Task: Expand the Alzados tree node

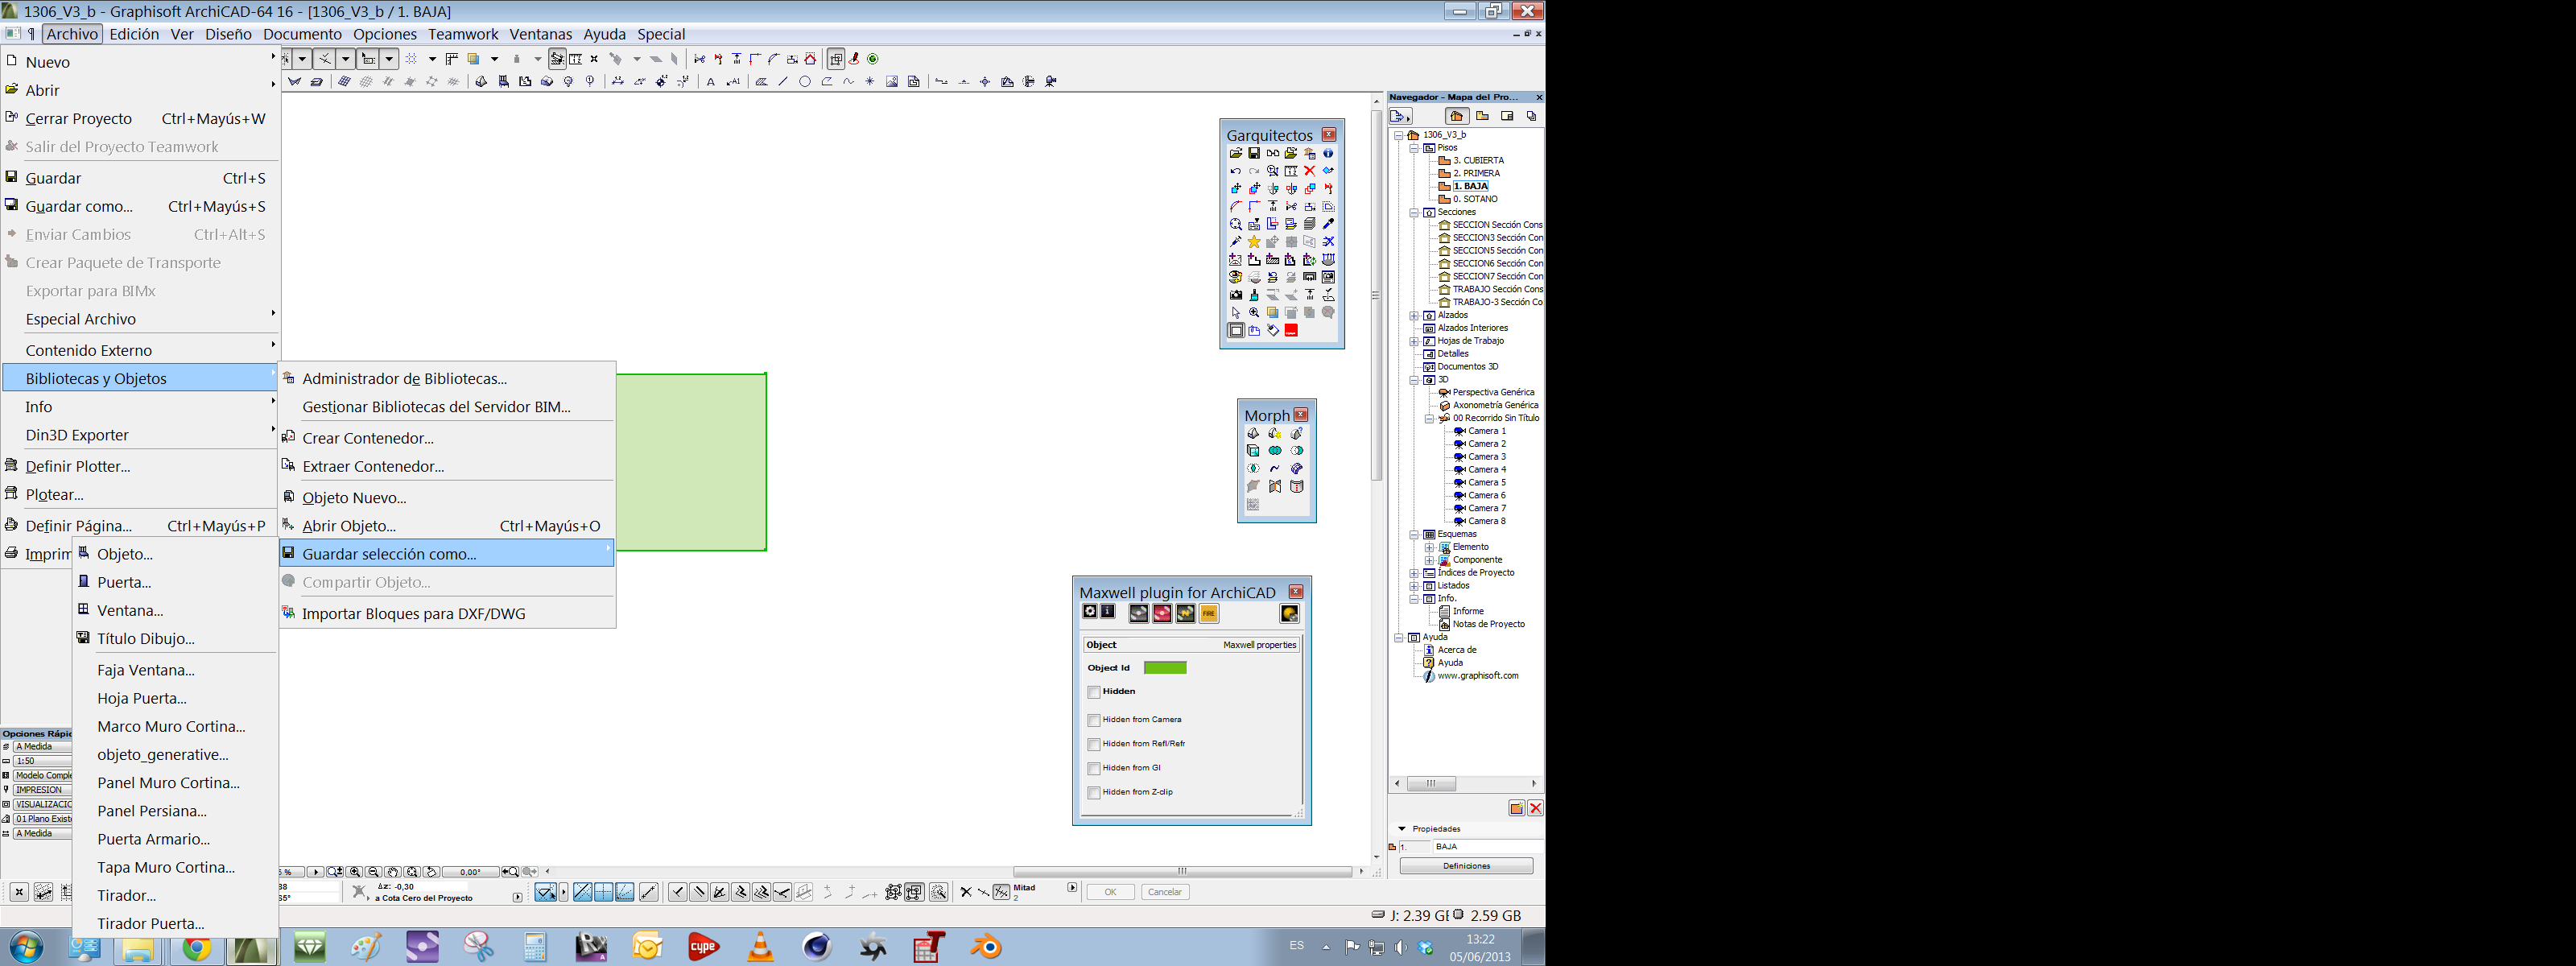Action: (x=1414, y=315)
